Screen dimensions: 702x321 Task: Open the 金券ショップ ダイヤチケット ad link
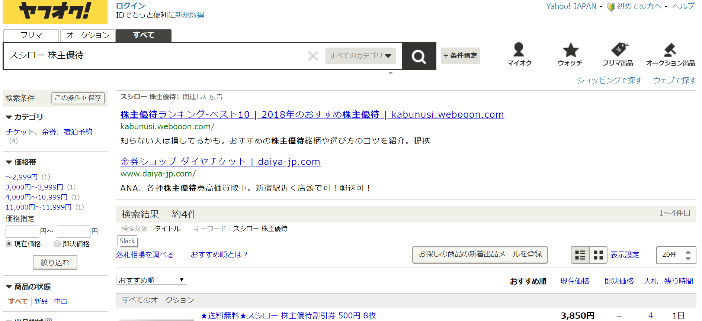click(x=220, y=162)
